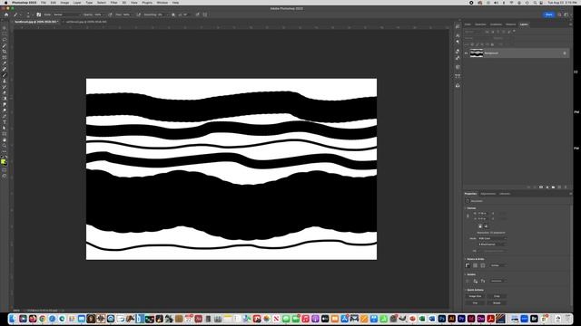Toggle airbrush-style build-up effects
Image resolution: width=581 pixels, height=326 pixels.
(139, 14)
